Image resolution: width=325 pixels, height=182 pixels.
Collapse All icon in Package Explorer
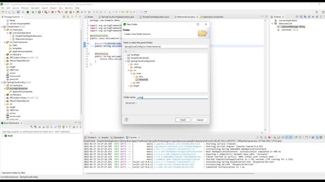[x=64, y=17]
